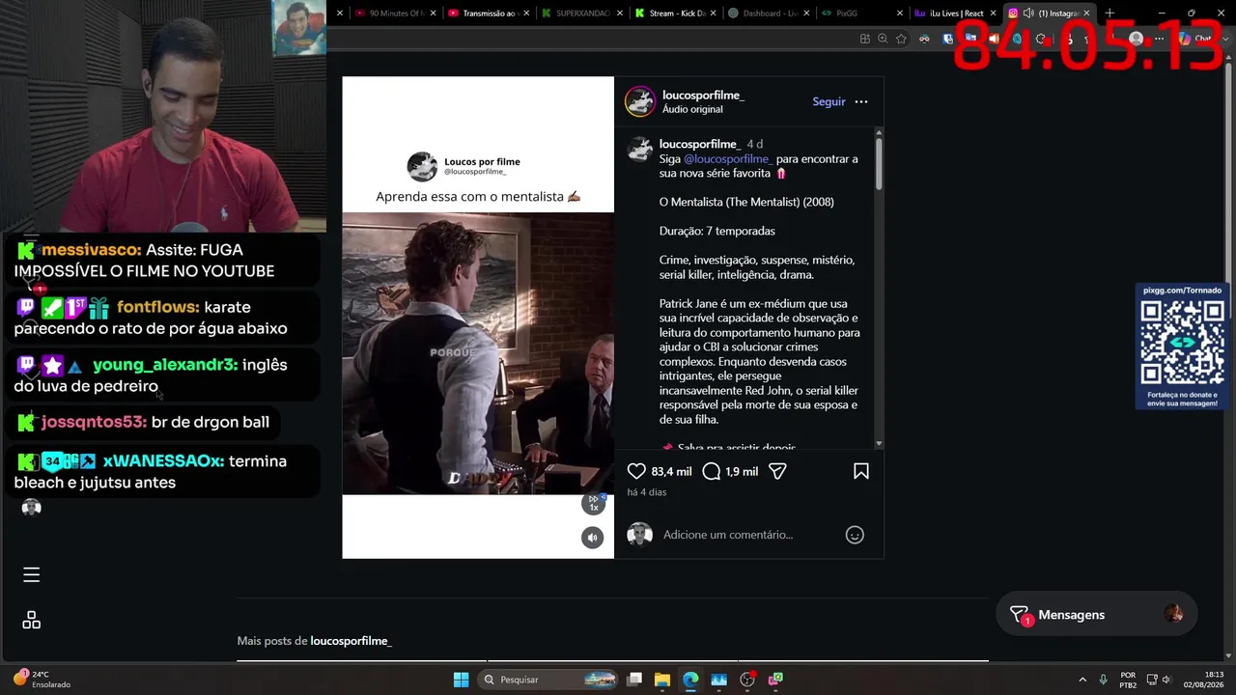Show hidden system tray icons
The image size is (1236, 695).
pyautogui.click(x=1082, y=680)
